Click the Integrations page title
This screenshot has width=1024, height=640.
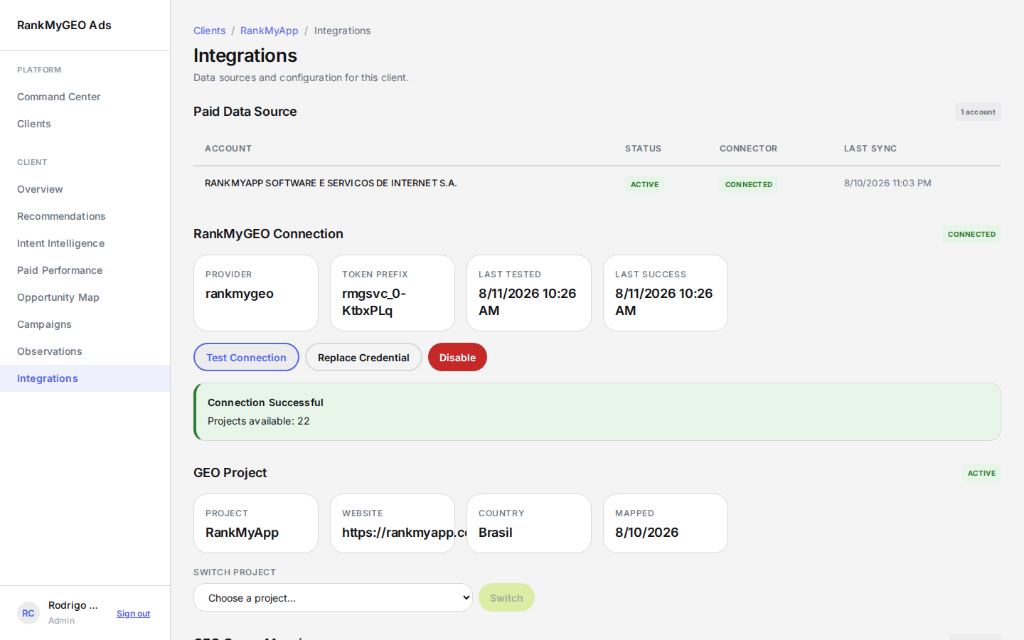(x=245, y=55)
